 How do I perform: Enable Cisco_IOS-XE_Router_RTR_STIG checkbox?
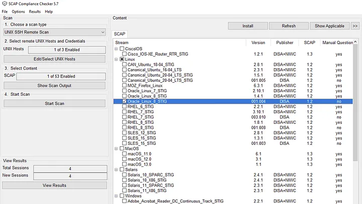125,54
